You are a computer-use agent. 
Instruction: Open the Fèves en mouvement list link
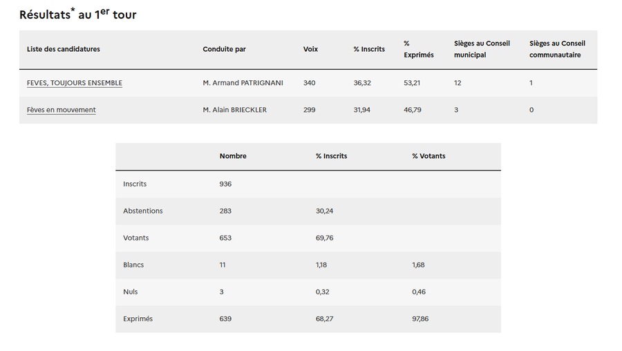coord(62,110)
